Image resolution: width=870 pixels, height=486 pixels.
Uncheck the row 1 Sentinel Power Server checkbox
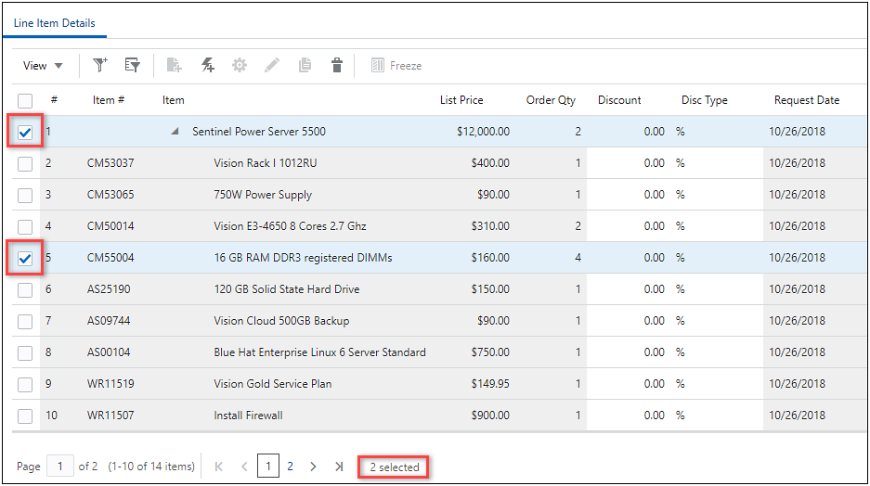[x=25, y=133]
